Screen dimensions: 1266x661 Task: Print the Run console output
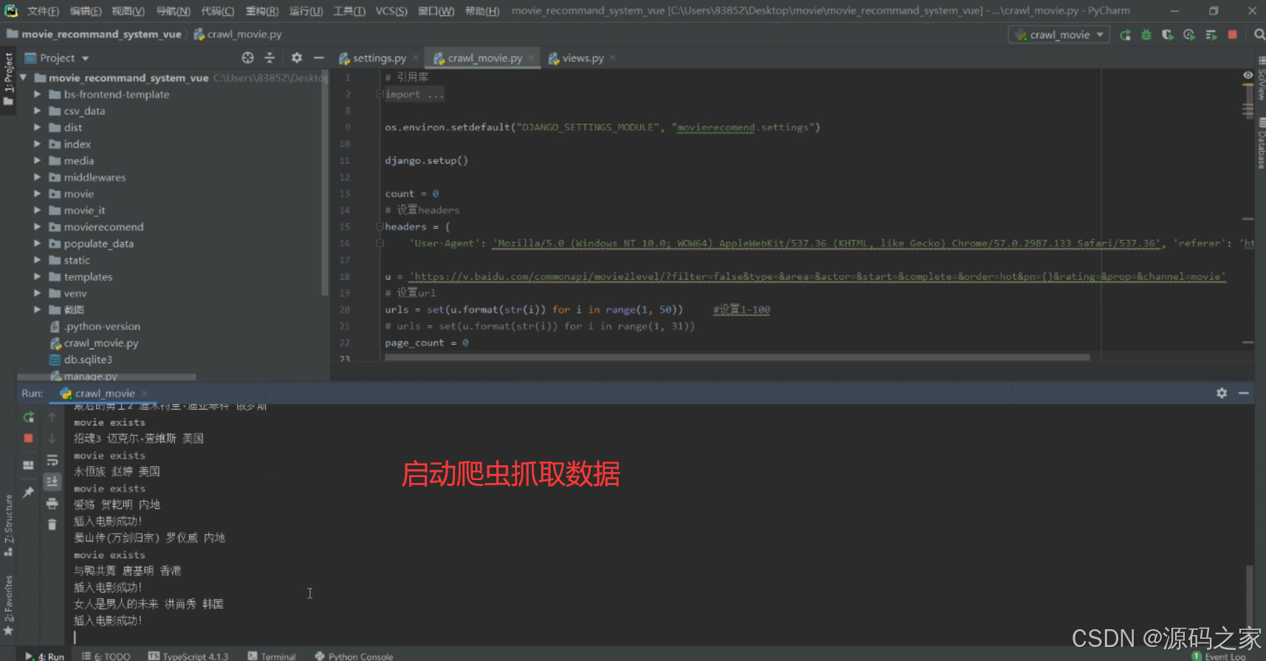coord(52,504)
